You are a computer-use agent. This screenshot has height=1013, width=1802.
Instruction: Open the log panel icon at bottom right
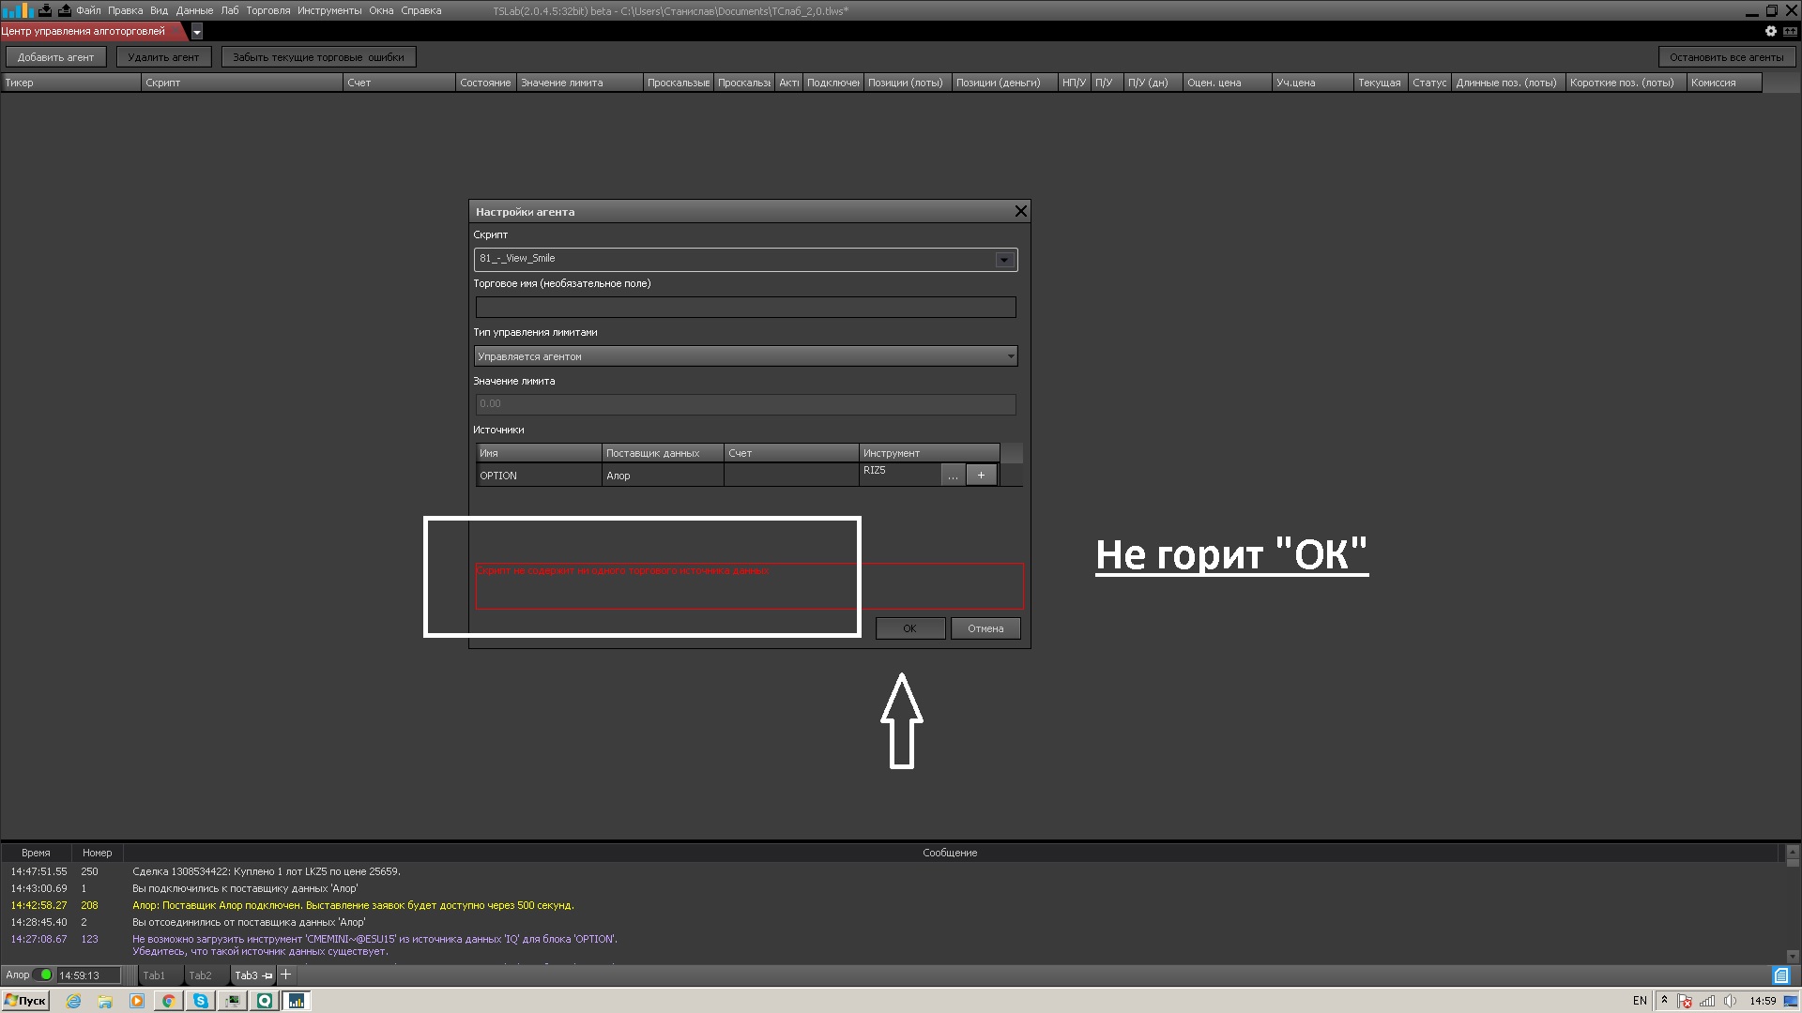[1780, 975]
